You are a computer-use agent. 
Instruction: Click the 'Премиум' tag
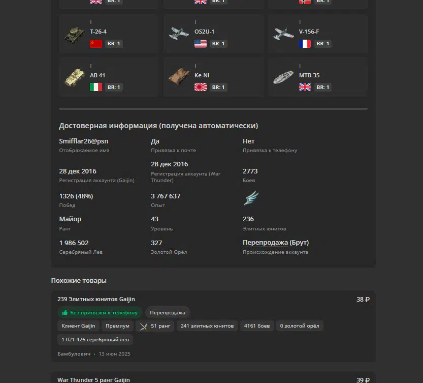coord(117,326)
